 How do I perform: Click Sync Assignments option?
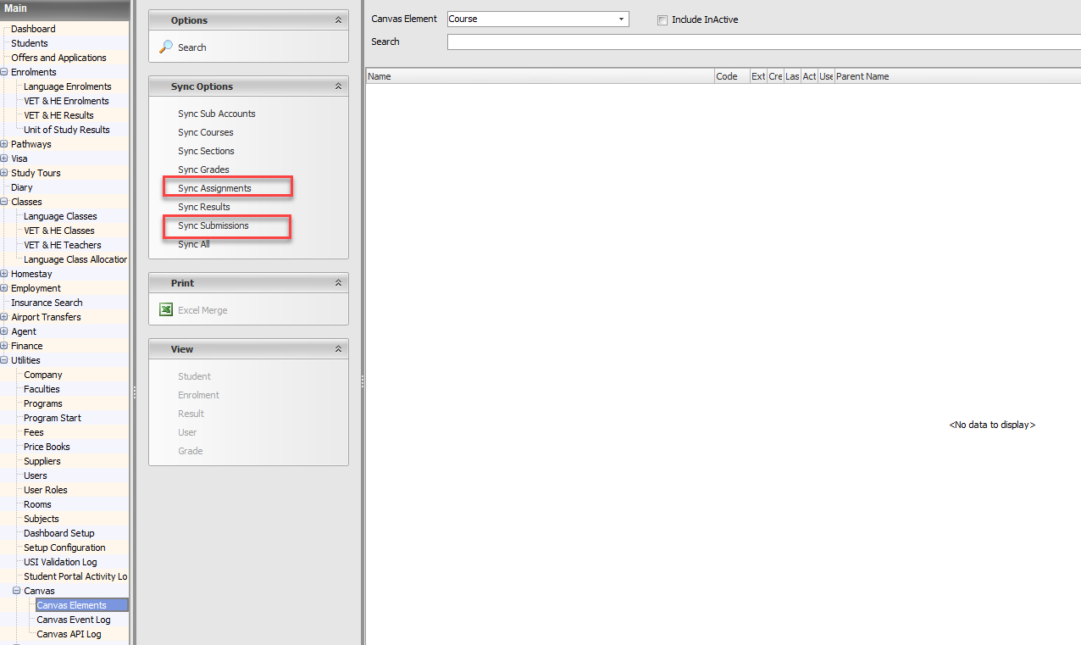(x=214, y=188)
